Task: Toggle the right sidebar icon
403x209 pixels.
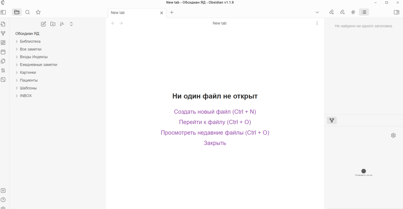Action: 396,12
